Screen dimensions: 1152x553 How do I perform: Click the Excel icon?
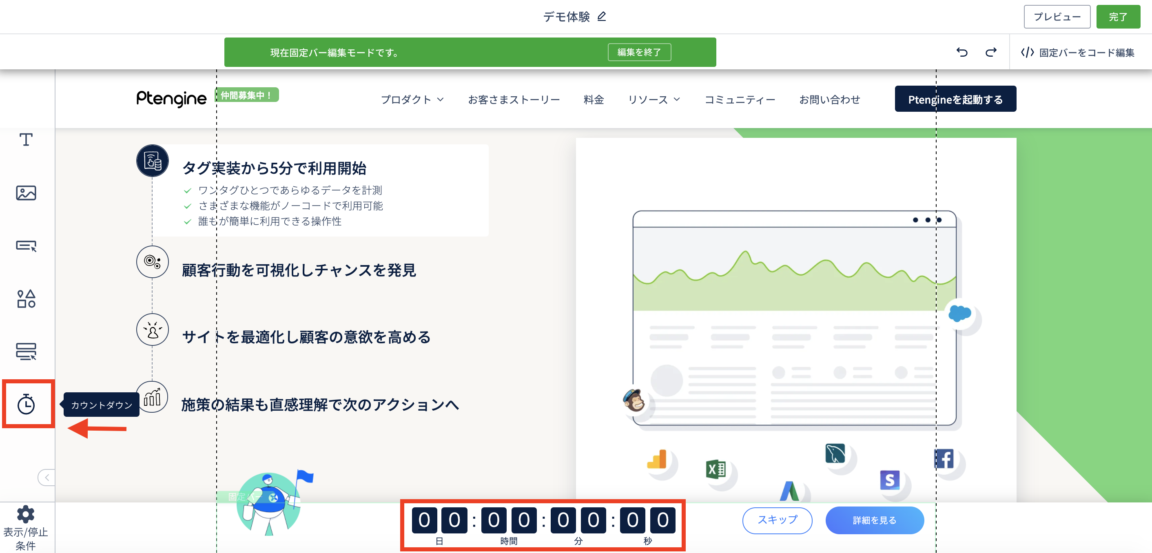tap(716, 469)
